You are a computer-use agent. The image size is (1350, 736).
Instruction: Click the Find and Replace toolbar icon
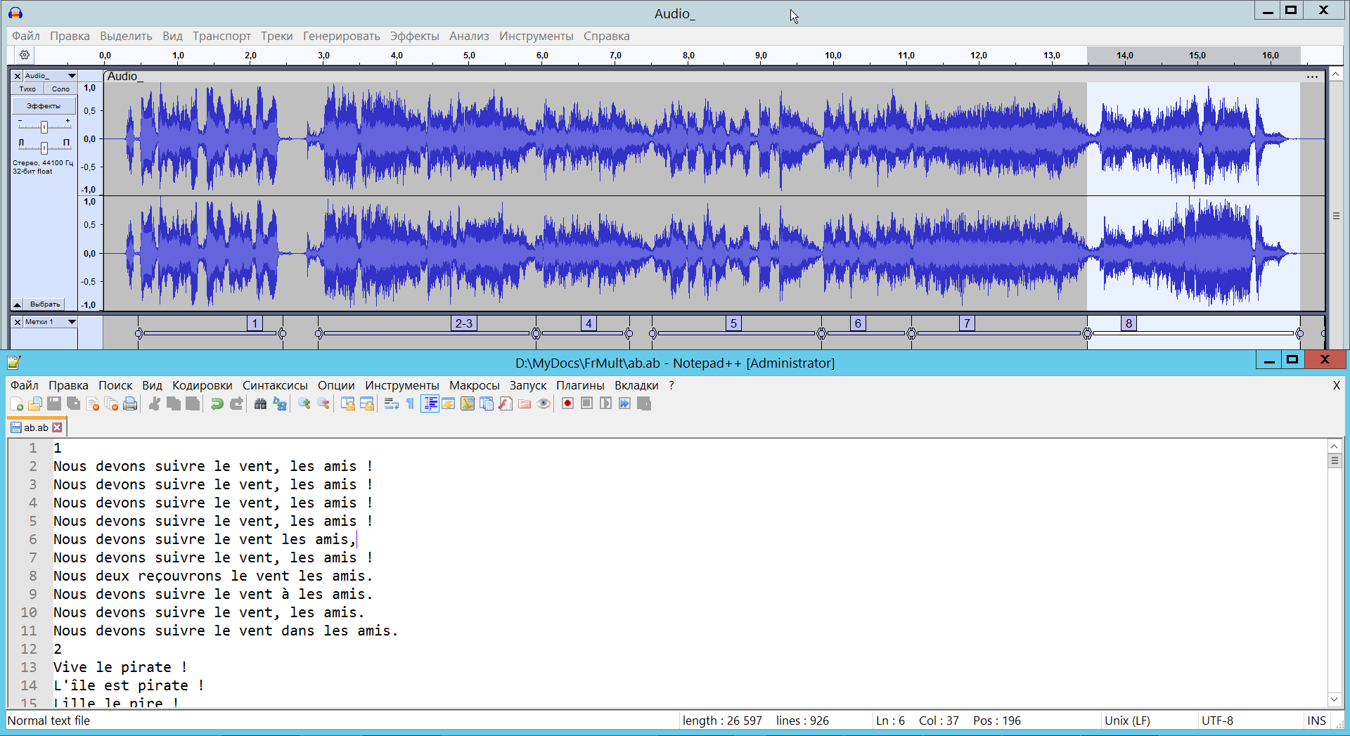280,403
